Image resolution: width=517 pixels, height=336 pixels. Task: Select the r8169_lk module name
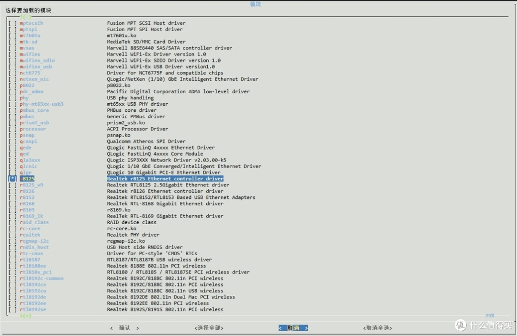(31, 216)
